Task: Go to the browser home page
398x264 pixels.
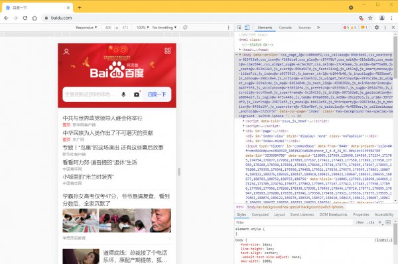Action: [x=34, y=18]
